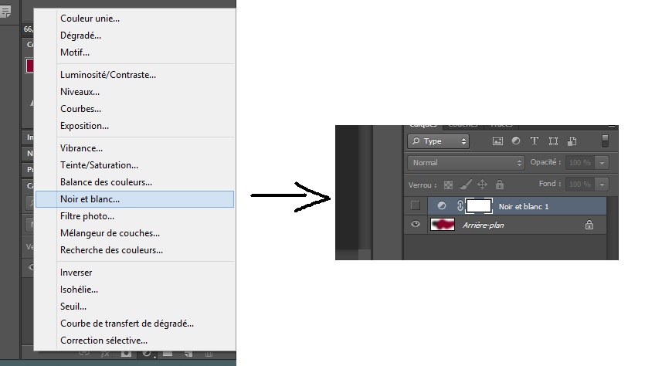Click the lock-all padlock next to Verrou

(500, 185)
